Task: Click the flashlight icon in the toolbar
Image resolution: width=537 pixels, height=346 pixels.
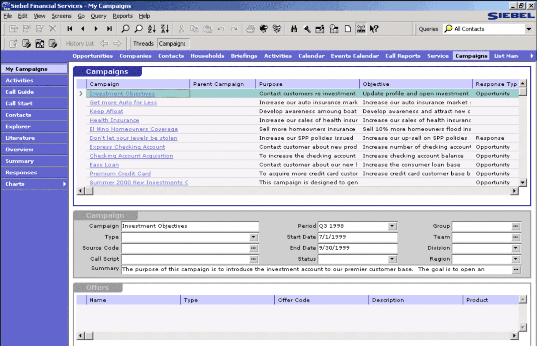Action: [307, 29]
